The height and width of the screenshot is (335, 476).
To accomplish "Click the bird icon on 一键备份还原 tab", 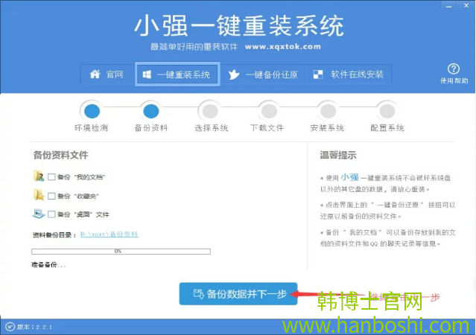I will tap(234, 74).
